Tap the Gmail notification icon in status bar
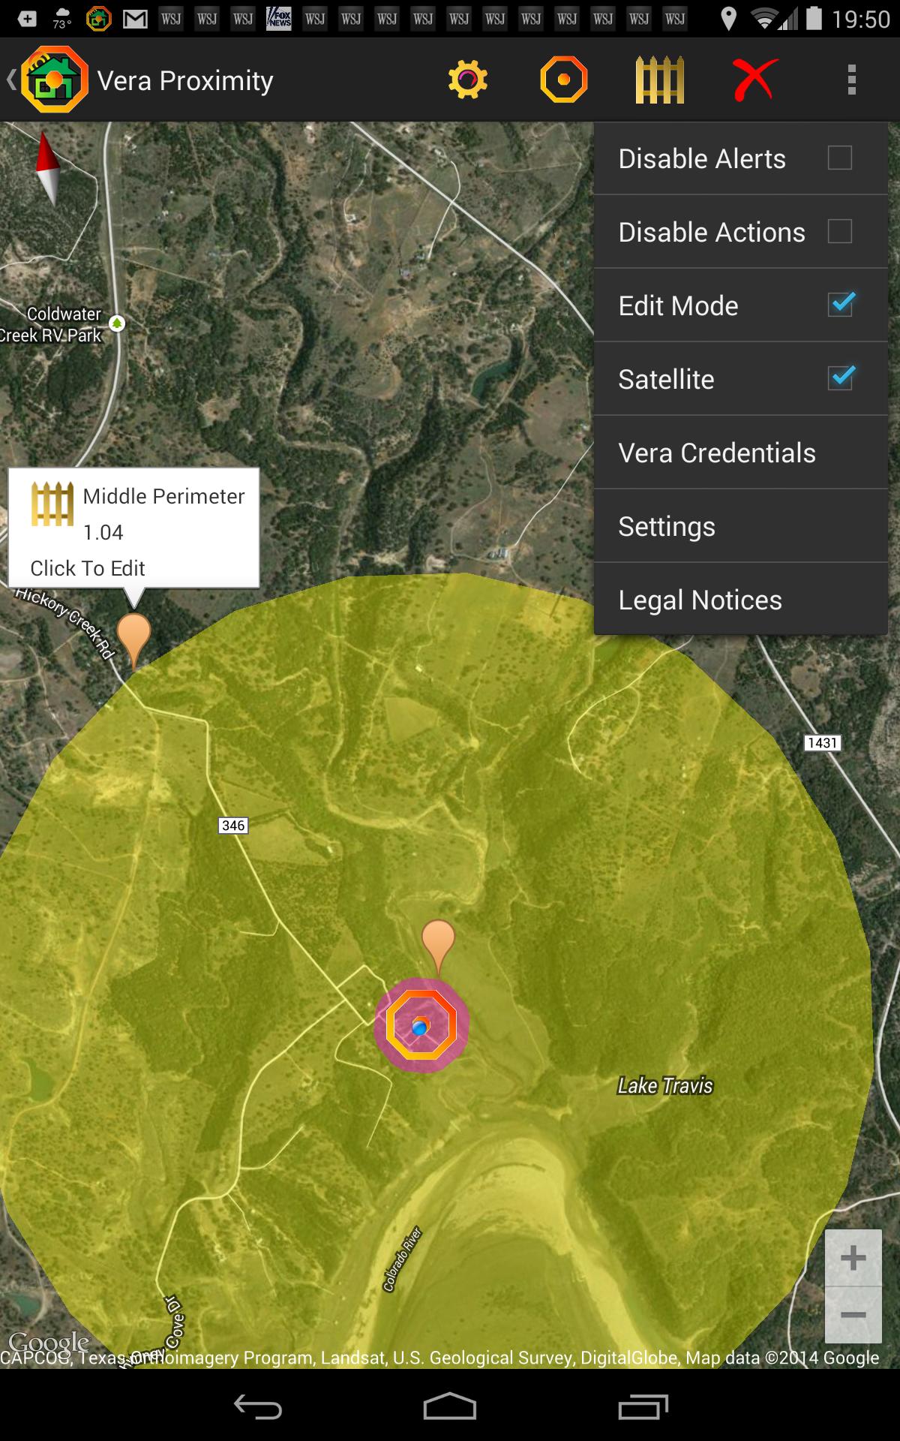 [135, 19]
